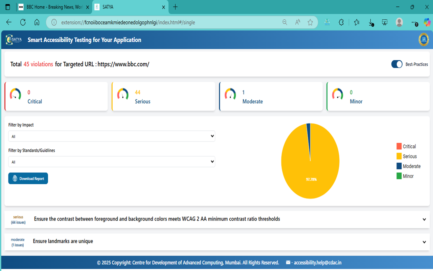The image size is (433, 271).
Task: Click the accessibility.help@cdac.in email link
Action: tap(318, 263)
